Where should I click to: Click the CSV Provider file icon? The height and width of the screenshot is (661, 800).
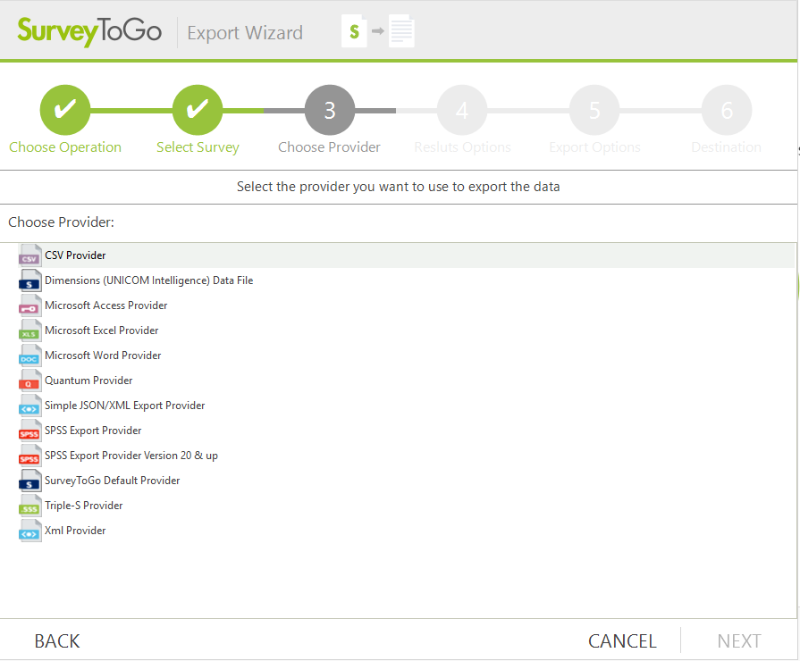[x=29, y=255]
